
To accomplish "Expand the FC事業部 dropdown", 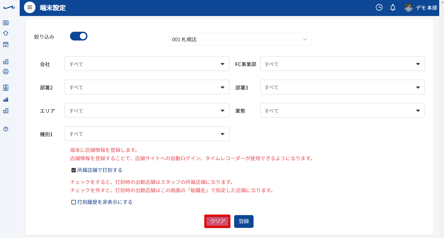I will (342, 64).
